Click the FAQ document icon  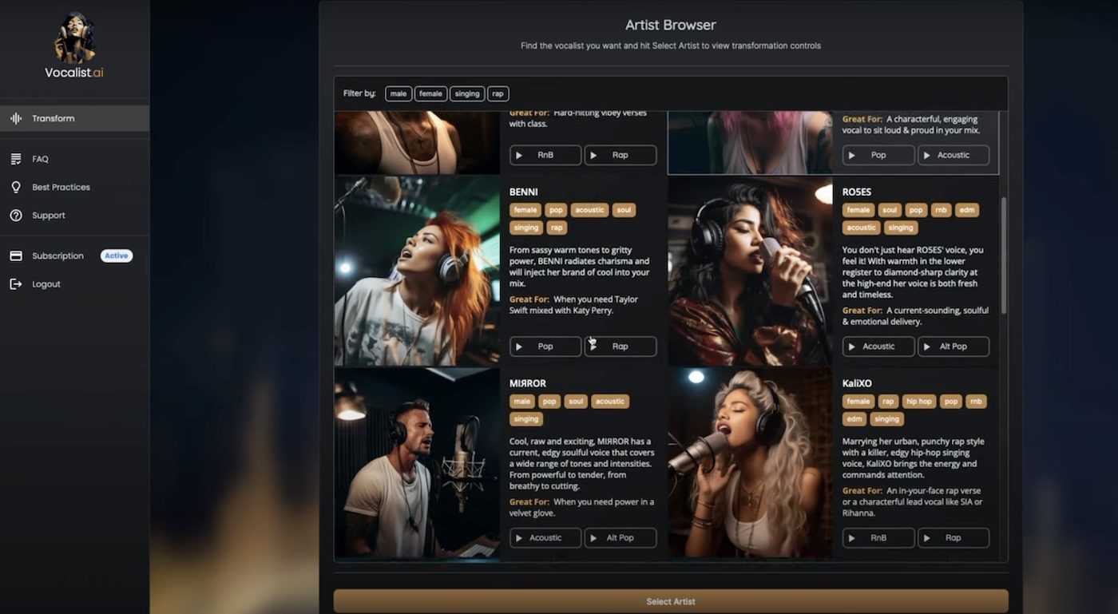[x=17, y=158]
